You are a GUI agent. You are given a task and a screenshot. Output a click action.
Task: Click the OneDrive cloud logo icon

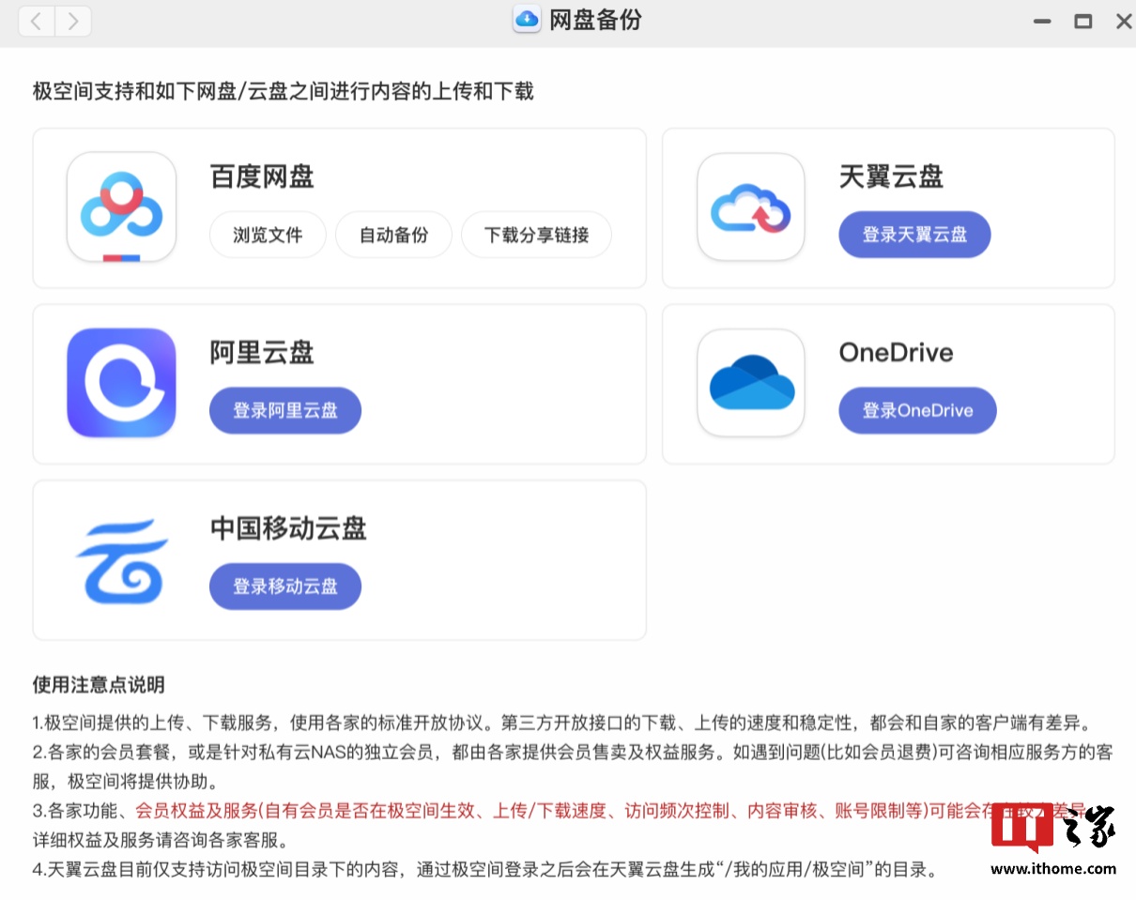750,383
